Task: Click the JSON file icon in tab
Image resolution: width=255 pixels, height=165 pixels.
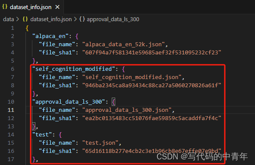Action: pos(5,7)
